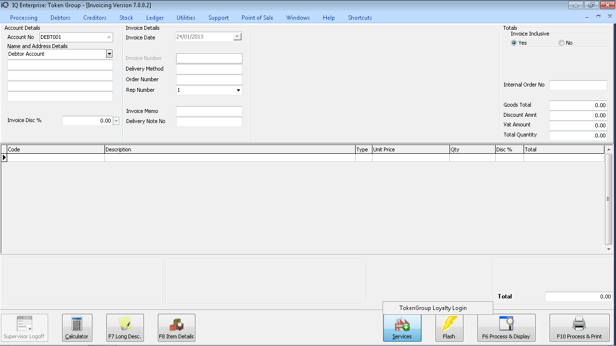Viewport: 616px width, 346px height.
Task: Click the Goods Total value field
Action: click(x=578, y=105)
